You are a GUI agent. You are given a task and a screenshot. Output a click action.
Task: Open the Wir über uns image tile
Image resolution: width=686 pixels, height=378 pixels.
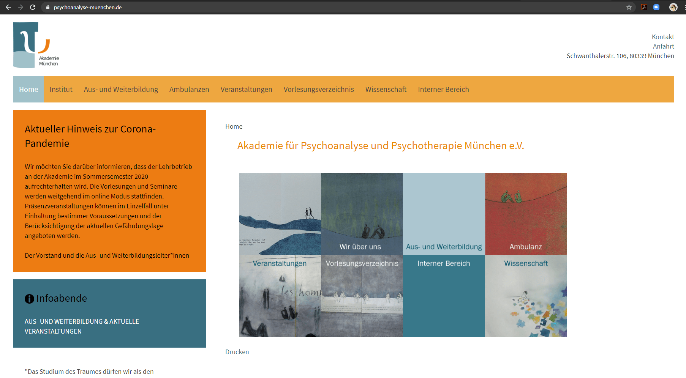362,214
